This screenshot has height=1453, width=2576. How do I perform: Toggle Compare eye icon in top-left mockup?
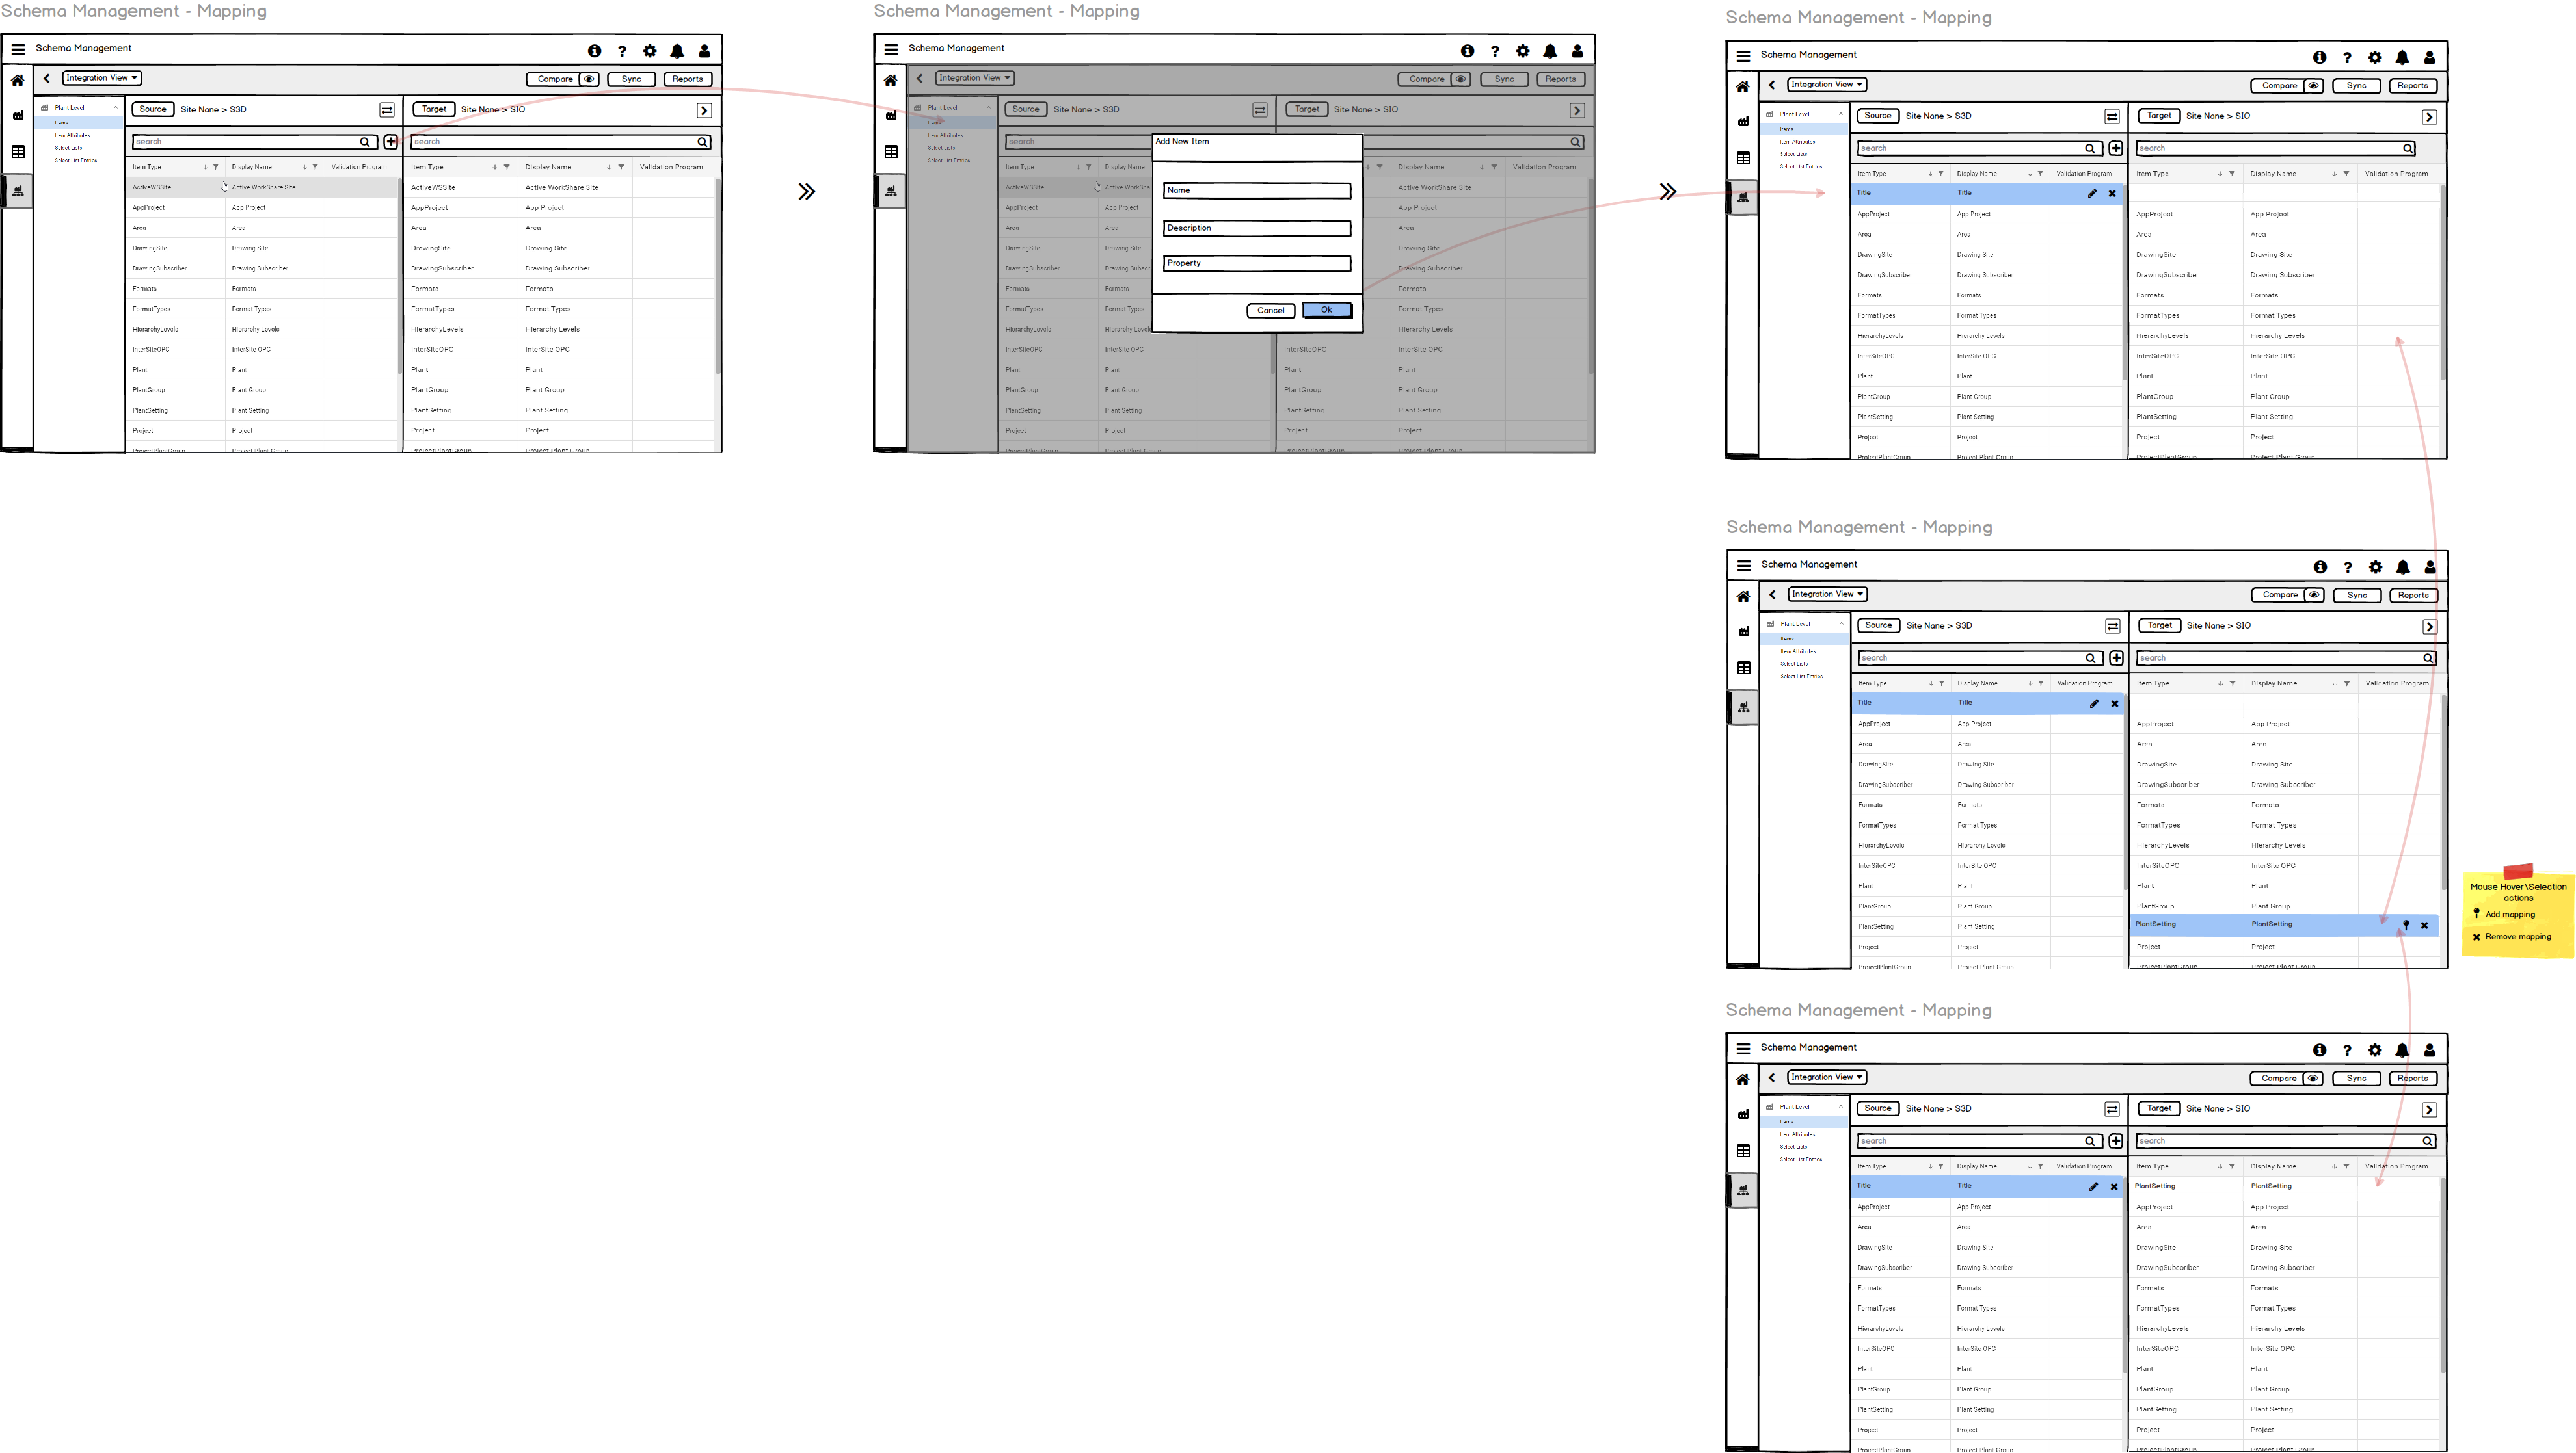tap(589, 79)
